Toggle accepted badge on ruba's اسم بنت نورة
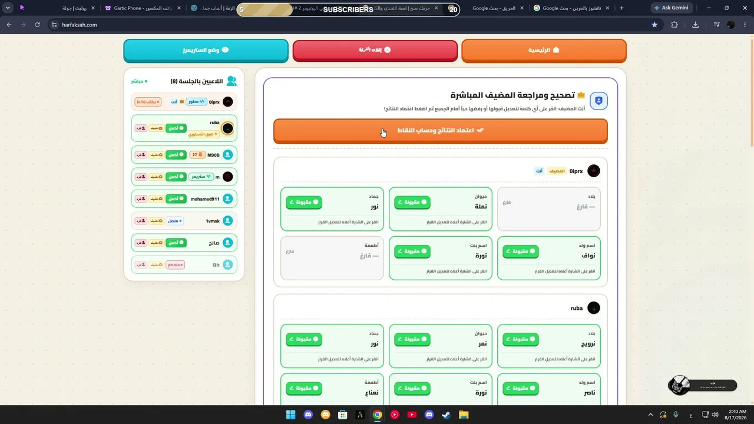The image size is (754, 424). (x=412, y=389)
